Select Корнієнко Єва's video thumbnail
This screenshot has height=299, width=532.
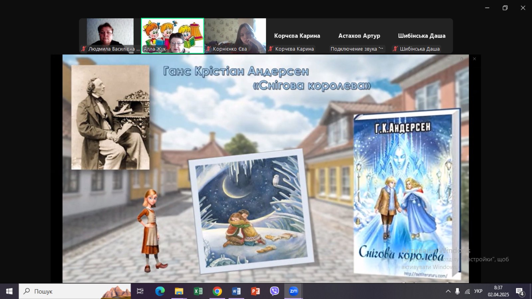pyautogui.click(x=235, y=36)
